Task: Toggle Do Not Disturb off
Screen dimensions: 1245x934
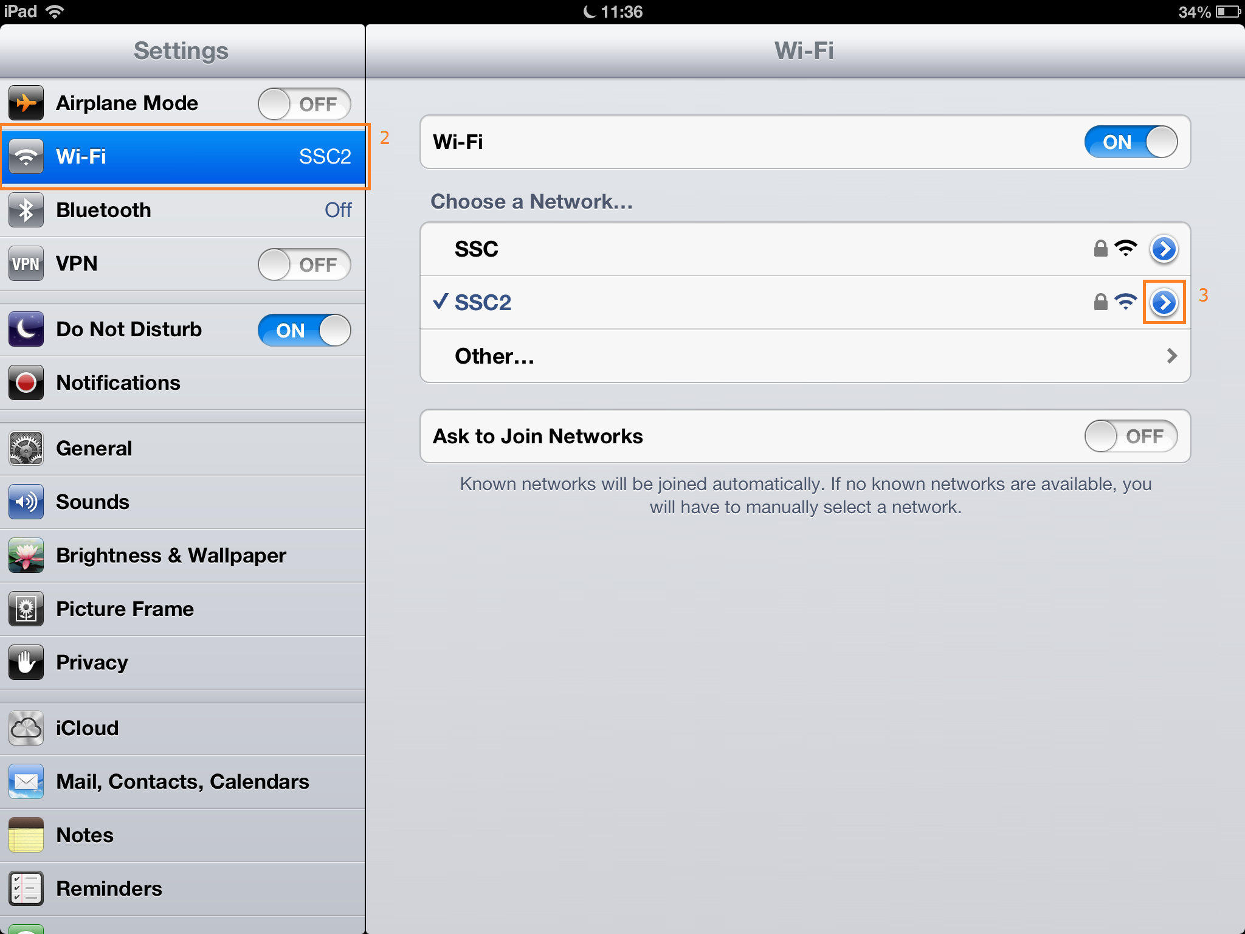Action: (305, 330)
